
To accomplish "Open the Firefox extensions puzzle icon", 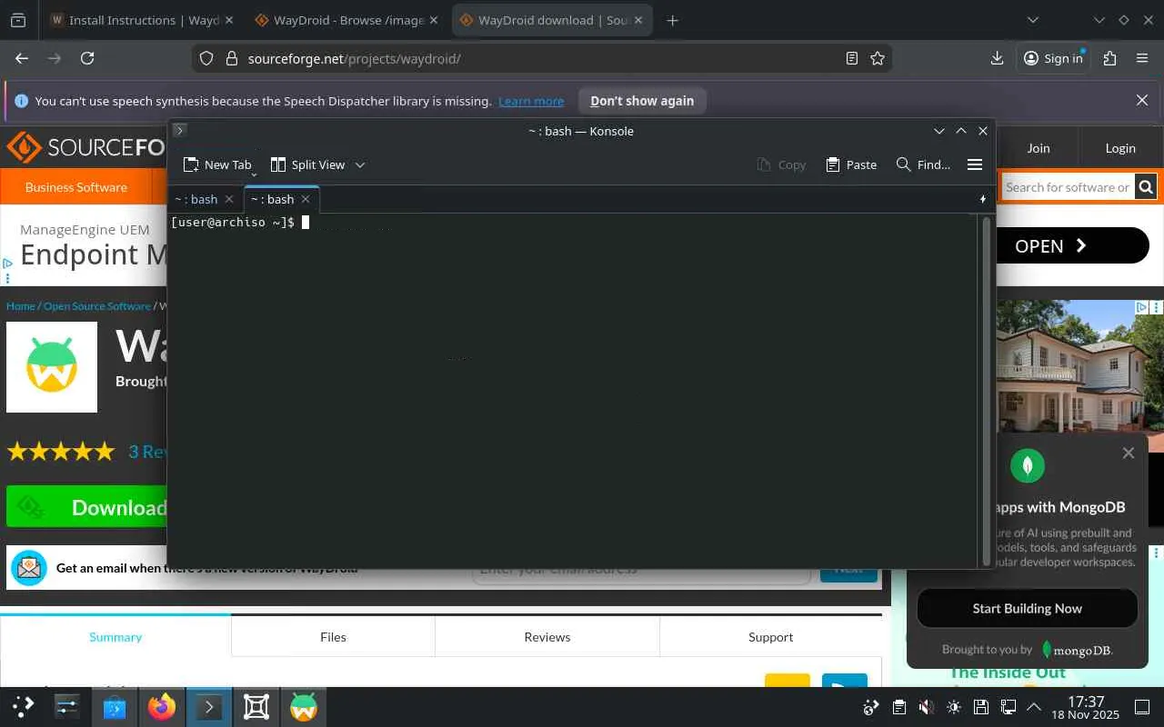I will point(1109,58).
